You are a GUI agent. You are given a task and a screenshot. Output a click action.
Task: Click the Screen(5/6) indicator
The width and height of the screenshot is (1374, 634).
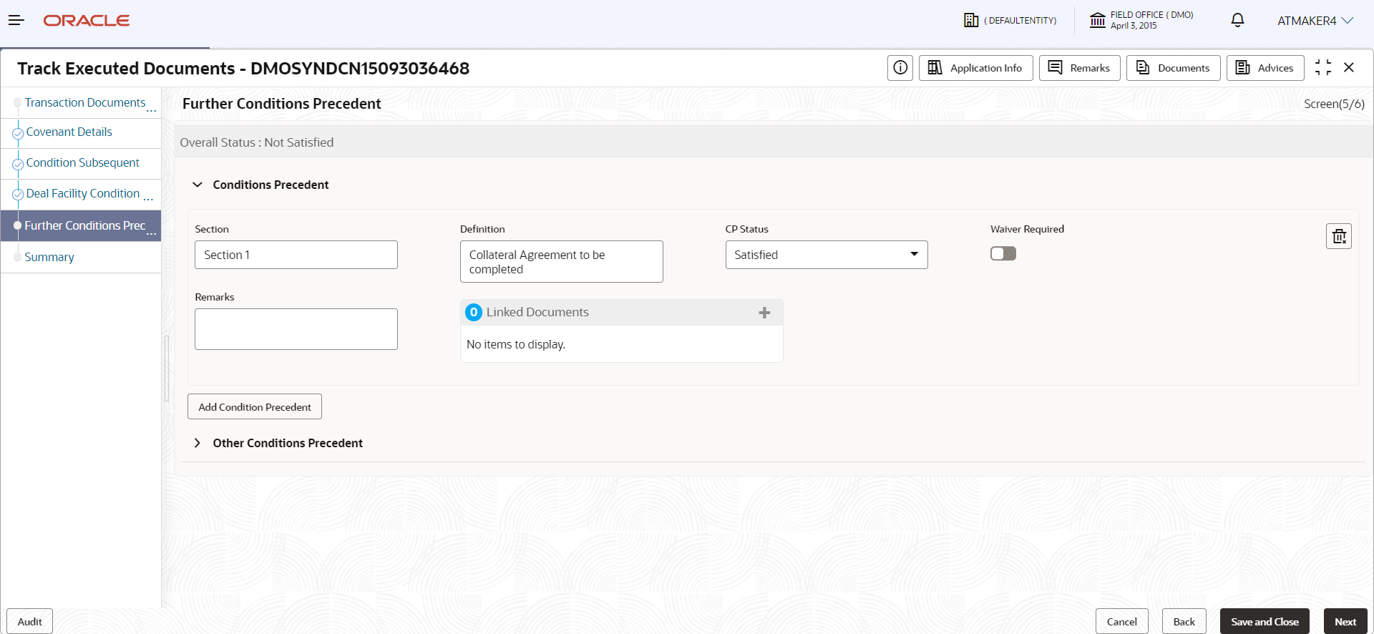click(1334, 104)
